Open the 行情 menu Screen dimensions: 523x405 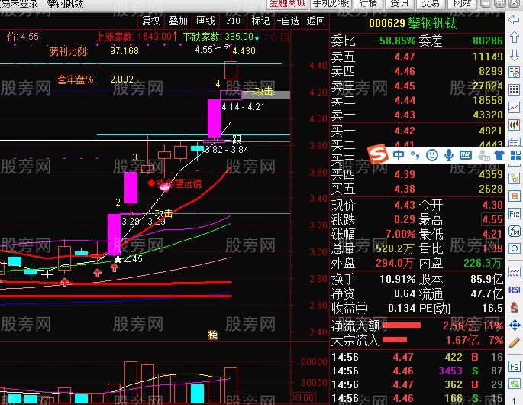(369, 4)
